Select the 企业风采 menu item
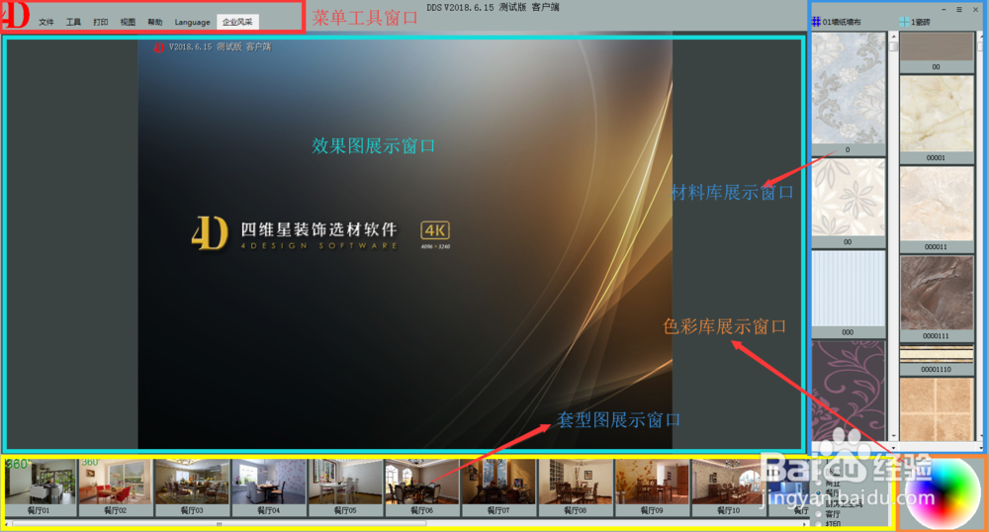 point(237,22)
